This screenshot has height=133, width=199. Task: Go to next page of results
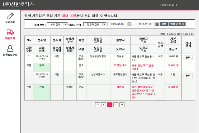116,105
